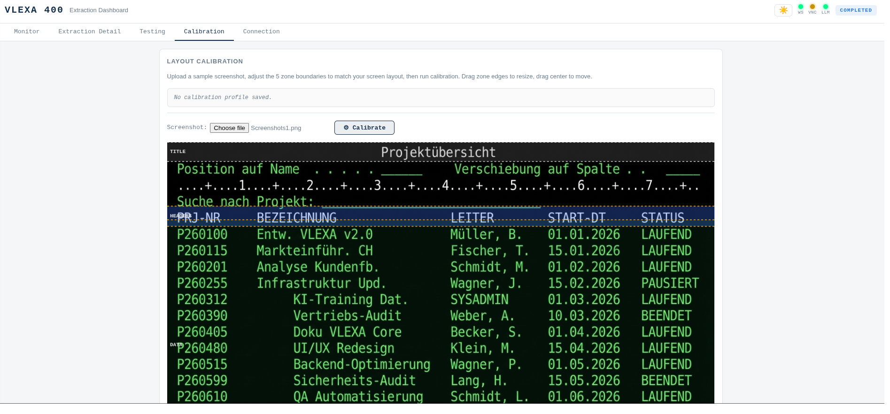890x414 pixels.
Task: Click project number P260255
Action: [x=202, y=283]
